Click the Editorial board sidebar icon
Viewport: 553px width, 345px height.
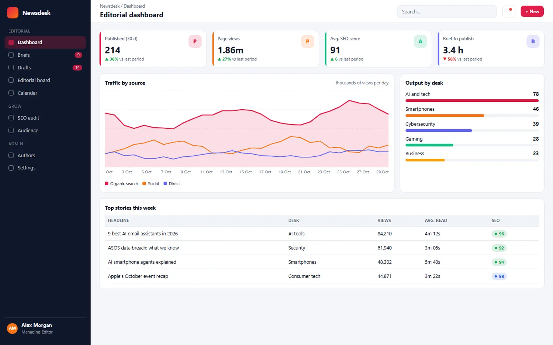[11, 80]
